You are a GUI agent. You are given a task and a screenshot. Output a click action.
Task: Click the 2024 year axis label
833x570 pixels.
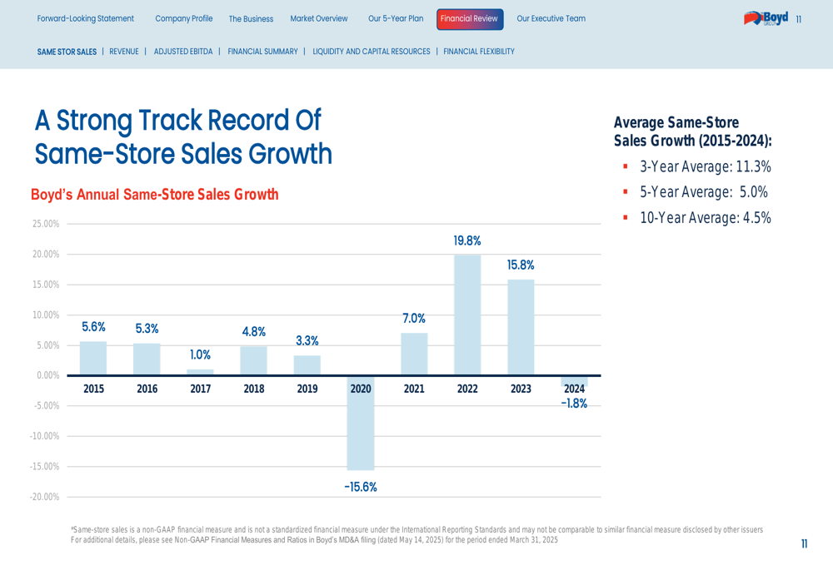pos(574,389)
